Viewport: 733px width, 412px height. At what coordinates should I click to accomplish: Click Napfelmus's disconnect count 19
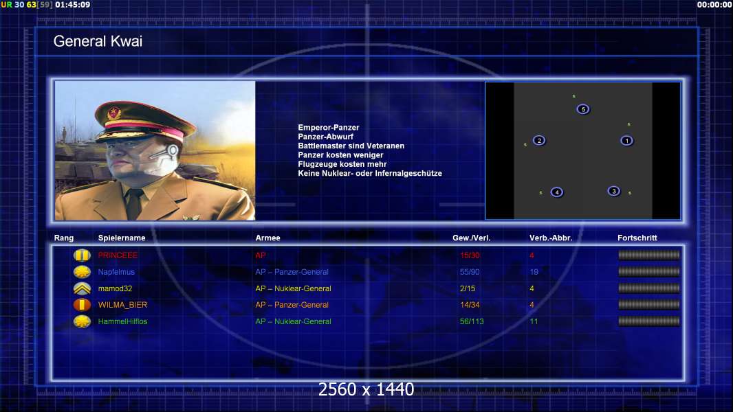pyautogui.click(x=534, y=272)
